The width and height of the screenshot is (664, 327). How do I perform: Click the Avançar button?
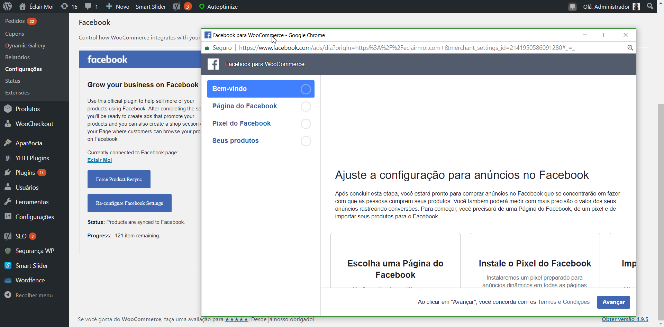coord(613,302)
